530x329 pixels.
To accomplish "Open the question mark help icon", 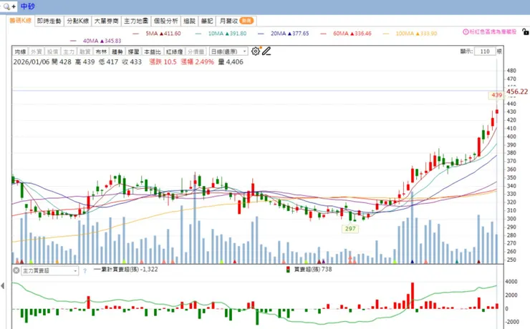I will [85, 270].
